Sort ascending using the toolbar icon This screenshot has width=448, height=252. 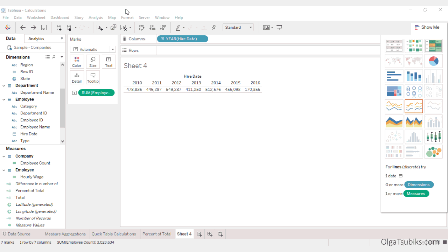tap(152, 27)
